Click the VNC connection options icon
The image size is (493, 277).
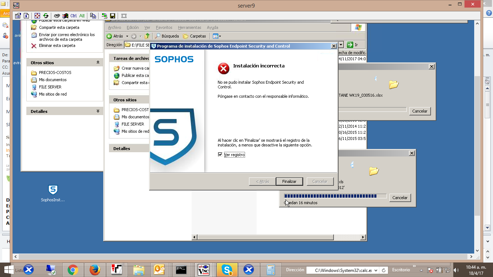(x=18, y=16)
